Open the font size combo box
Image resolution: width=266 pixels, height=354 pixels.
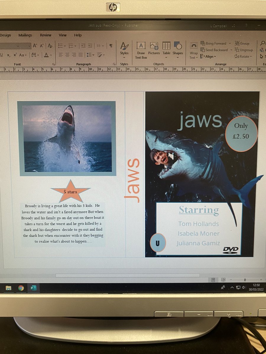coord(26,46)
